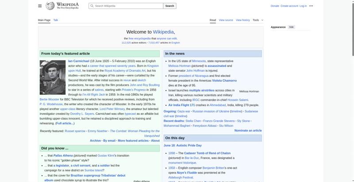Focus the Search Wikipedia input field
Image resolution: width=354 pixels, height=182 pixels.
(126, 6)
